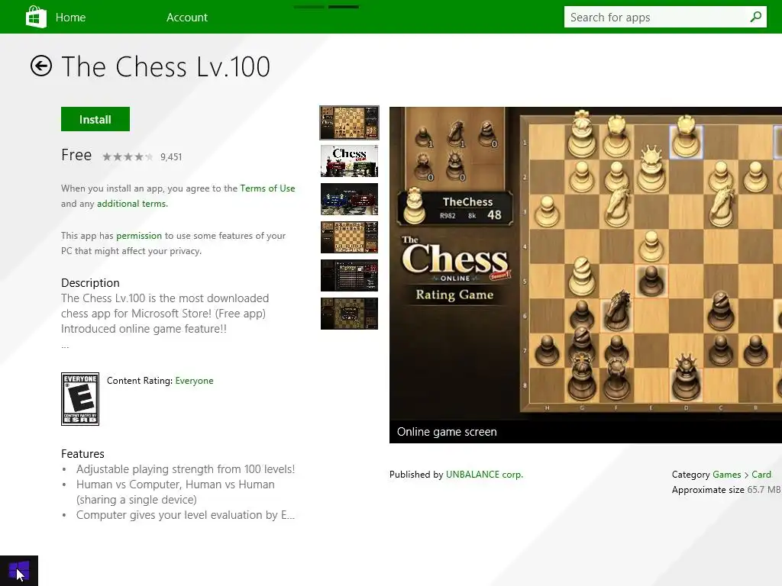Click the star rating for this app
782x586 pixels.
click(x=128, y=157)
